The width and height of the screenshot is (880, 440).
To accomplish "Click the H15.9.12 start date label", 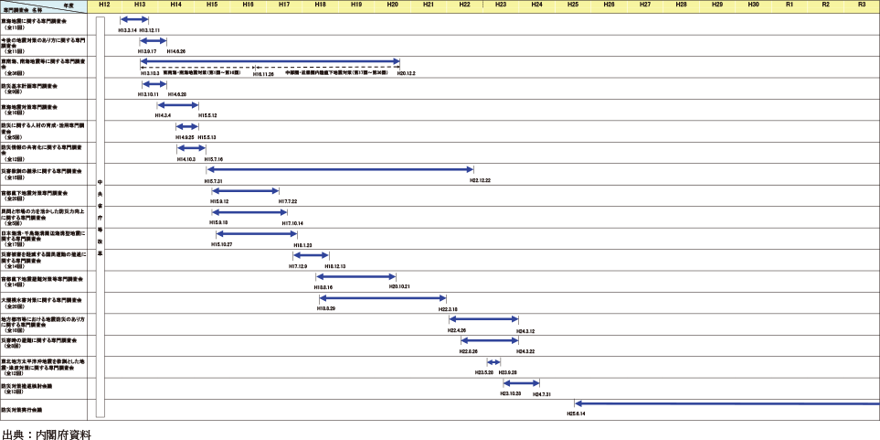I will tap(219, 201).
